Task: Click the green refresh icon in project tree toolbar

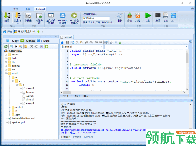Action: coord(6,46)
